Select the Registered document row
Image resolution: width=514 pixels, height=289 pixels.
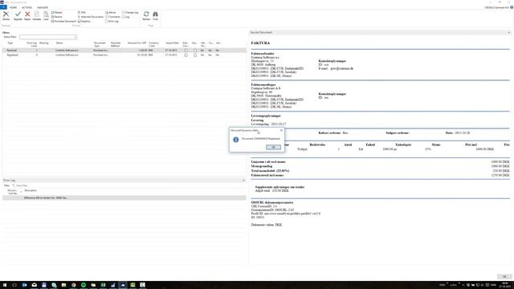124,55
